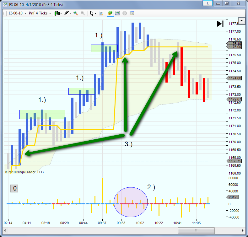Click the toolbar grip handle

coord(4,13)
